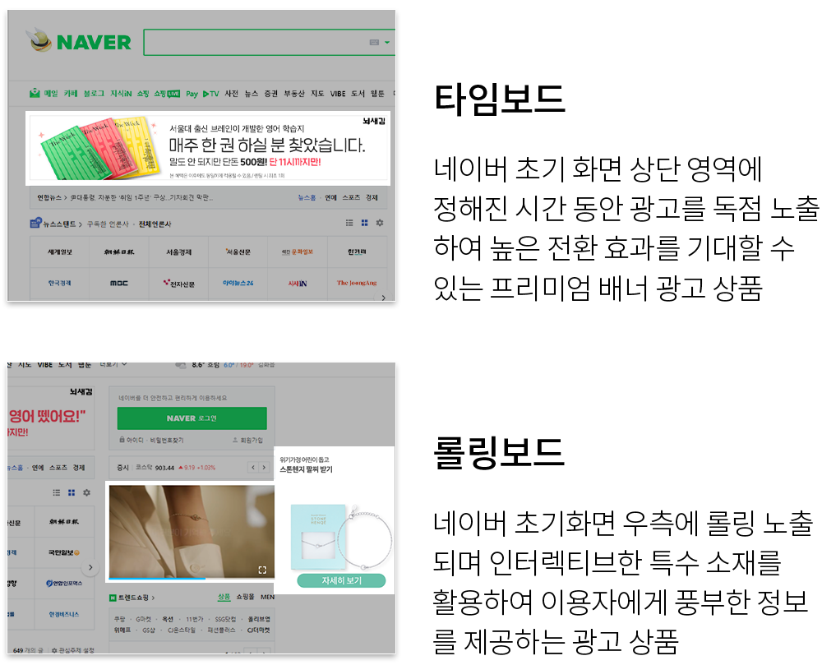Open the 블로그 menu item
822x665 pixels.
coord(95,93)
